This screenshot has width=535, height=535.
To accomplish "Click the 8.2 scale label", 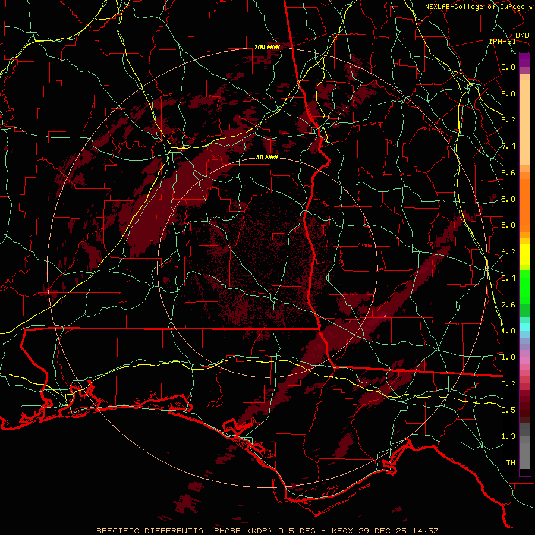I will pos(508,119).
